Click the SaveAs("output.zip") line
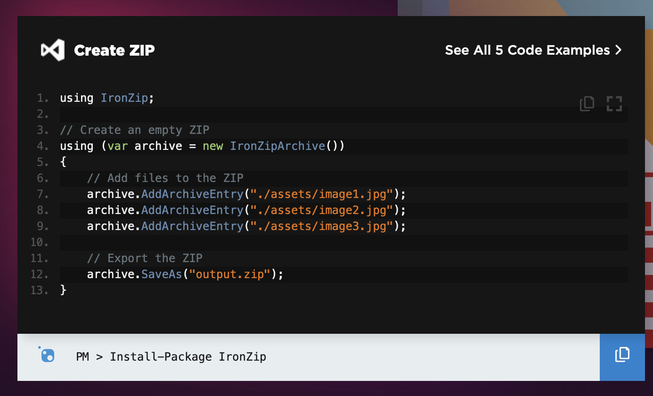The height and width of the screenshot is (396, 653). (x=185, y=274)
